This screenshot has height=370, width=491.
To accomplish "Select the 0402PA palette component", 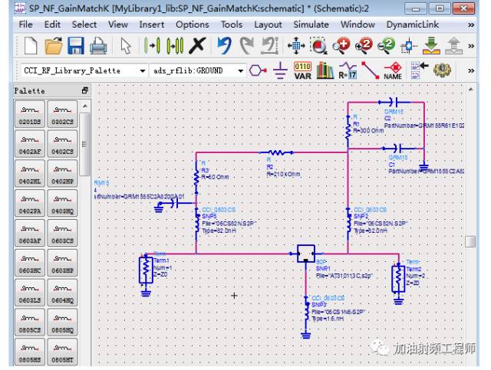I will (x=30, y=203).
